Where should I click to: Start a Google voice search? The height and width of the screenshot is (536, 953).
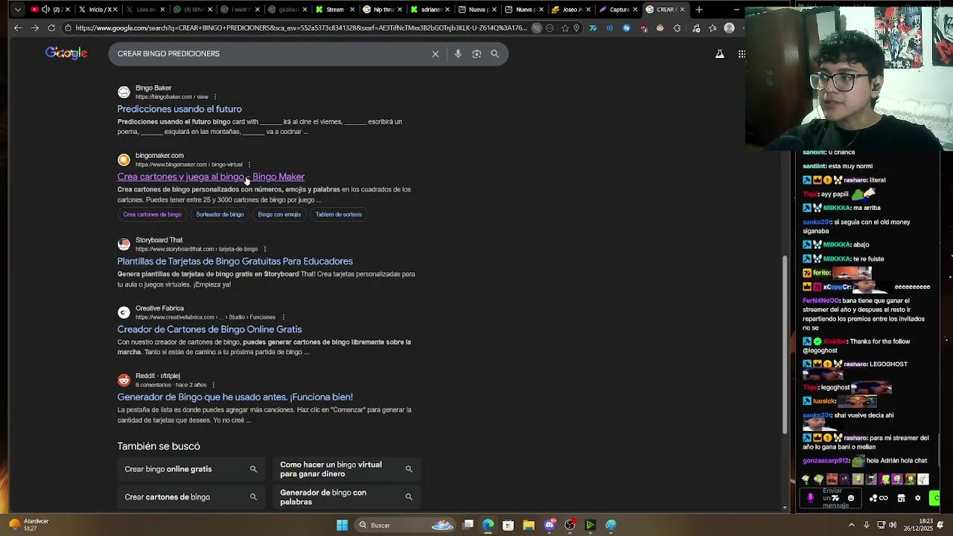[457, 54]
